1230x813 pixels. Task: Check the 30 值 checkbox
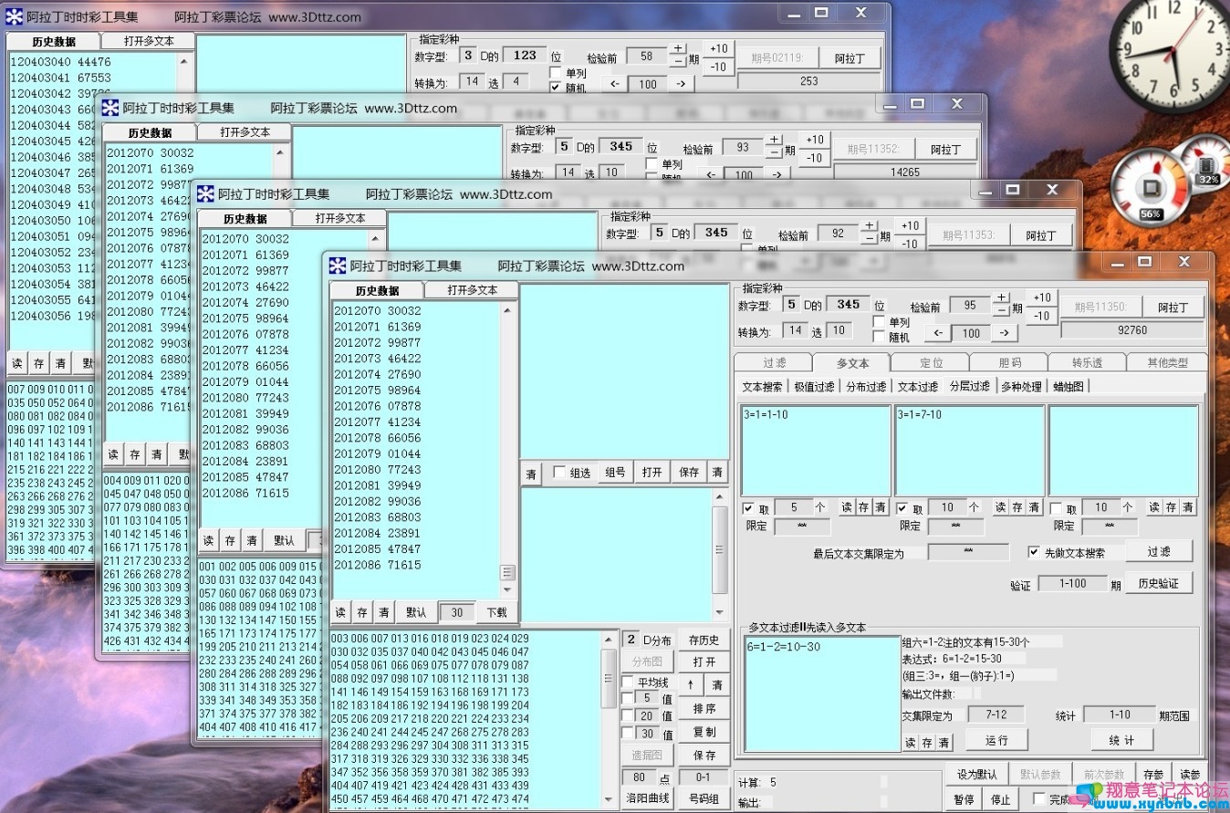click(x=628, y=734)
